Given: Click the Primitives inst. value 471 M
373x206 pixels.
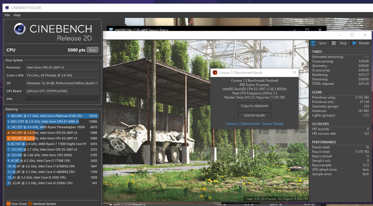Looking at the screenshot, I should tap(364, 102).
